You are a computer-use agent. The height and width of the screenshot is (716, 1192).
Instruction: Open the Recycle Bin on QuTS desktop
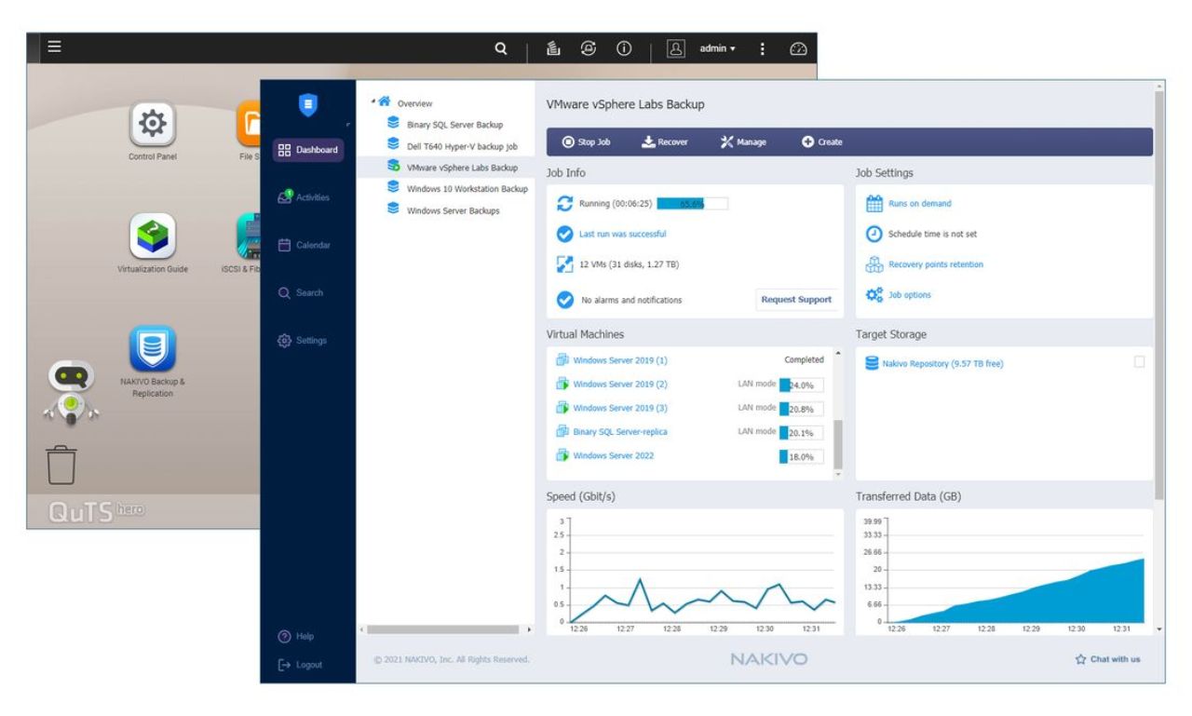coord(61,465)
